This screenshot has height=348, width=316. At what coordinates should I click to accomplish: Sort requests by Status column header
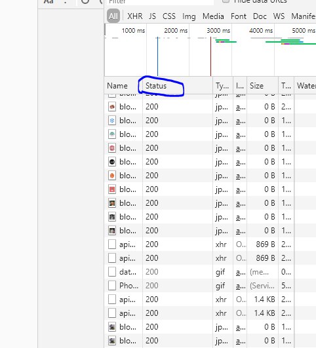point(156,86)
